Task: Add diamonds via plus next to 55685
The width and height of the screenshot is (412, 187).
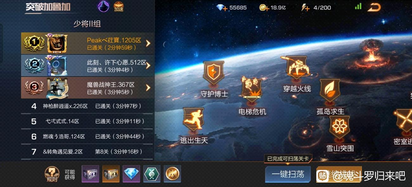Action: click(225, 9)
